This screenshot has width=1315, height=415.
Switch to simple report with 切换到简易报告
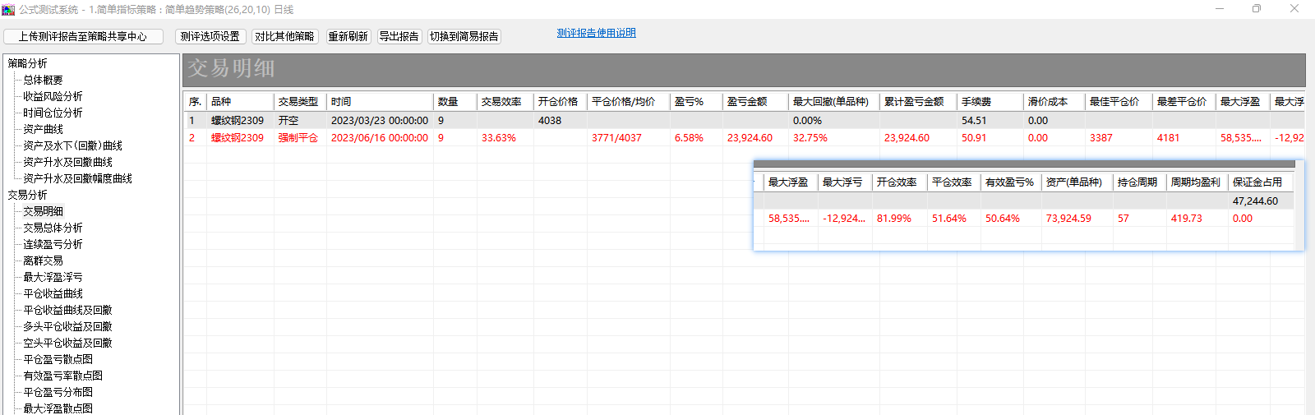(464, 37)
